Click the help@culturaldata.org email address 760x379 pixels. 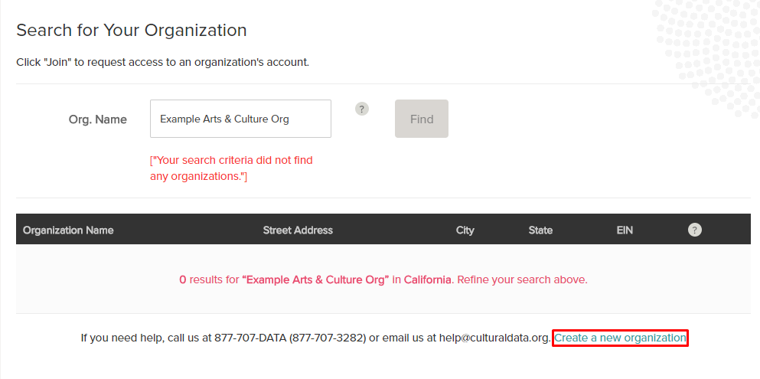pos(494,338)
